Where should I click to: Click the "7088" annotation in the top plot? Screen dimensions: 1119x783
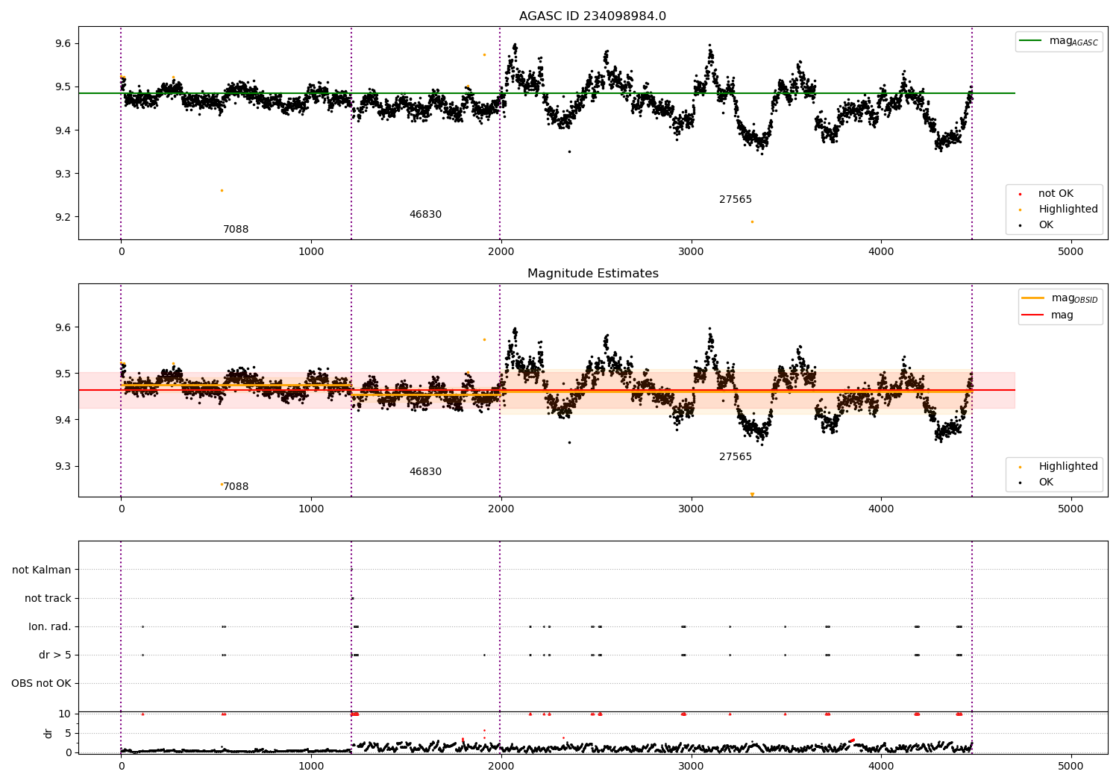[236, 230]
